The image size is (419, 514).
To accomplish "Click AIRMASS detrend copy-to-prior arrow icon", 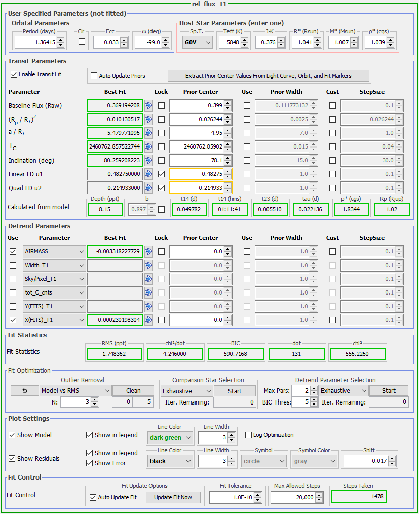I will tap(148, 251).
